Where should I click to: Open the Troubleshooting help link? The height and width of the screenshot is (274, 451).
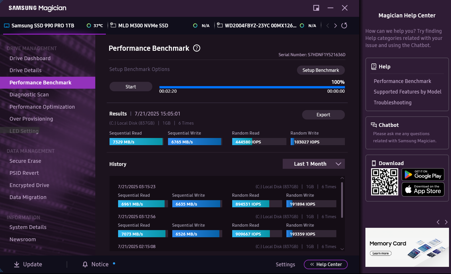point(393,103)
